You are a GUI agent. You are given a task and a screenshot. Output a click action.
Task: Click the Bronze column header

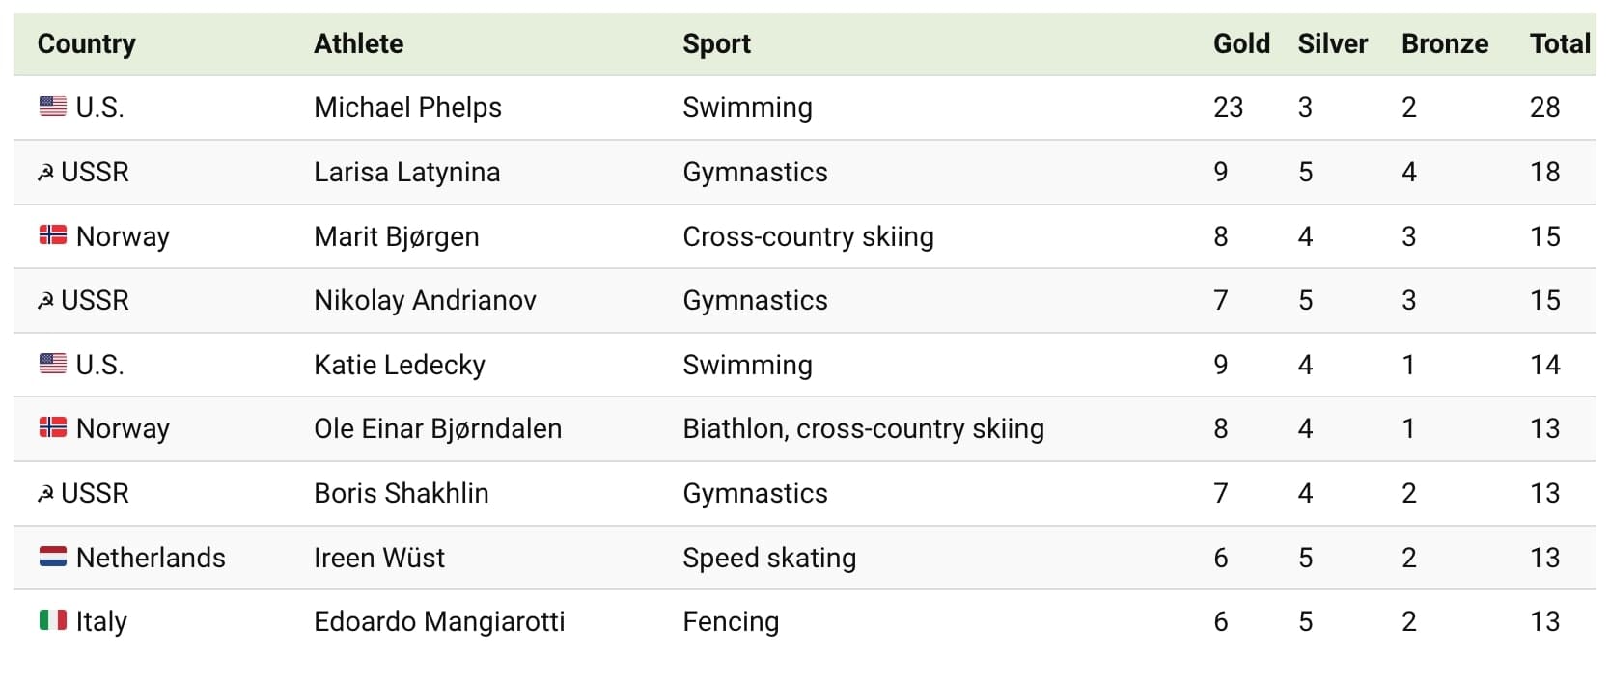click(x=1445, y=43)
